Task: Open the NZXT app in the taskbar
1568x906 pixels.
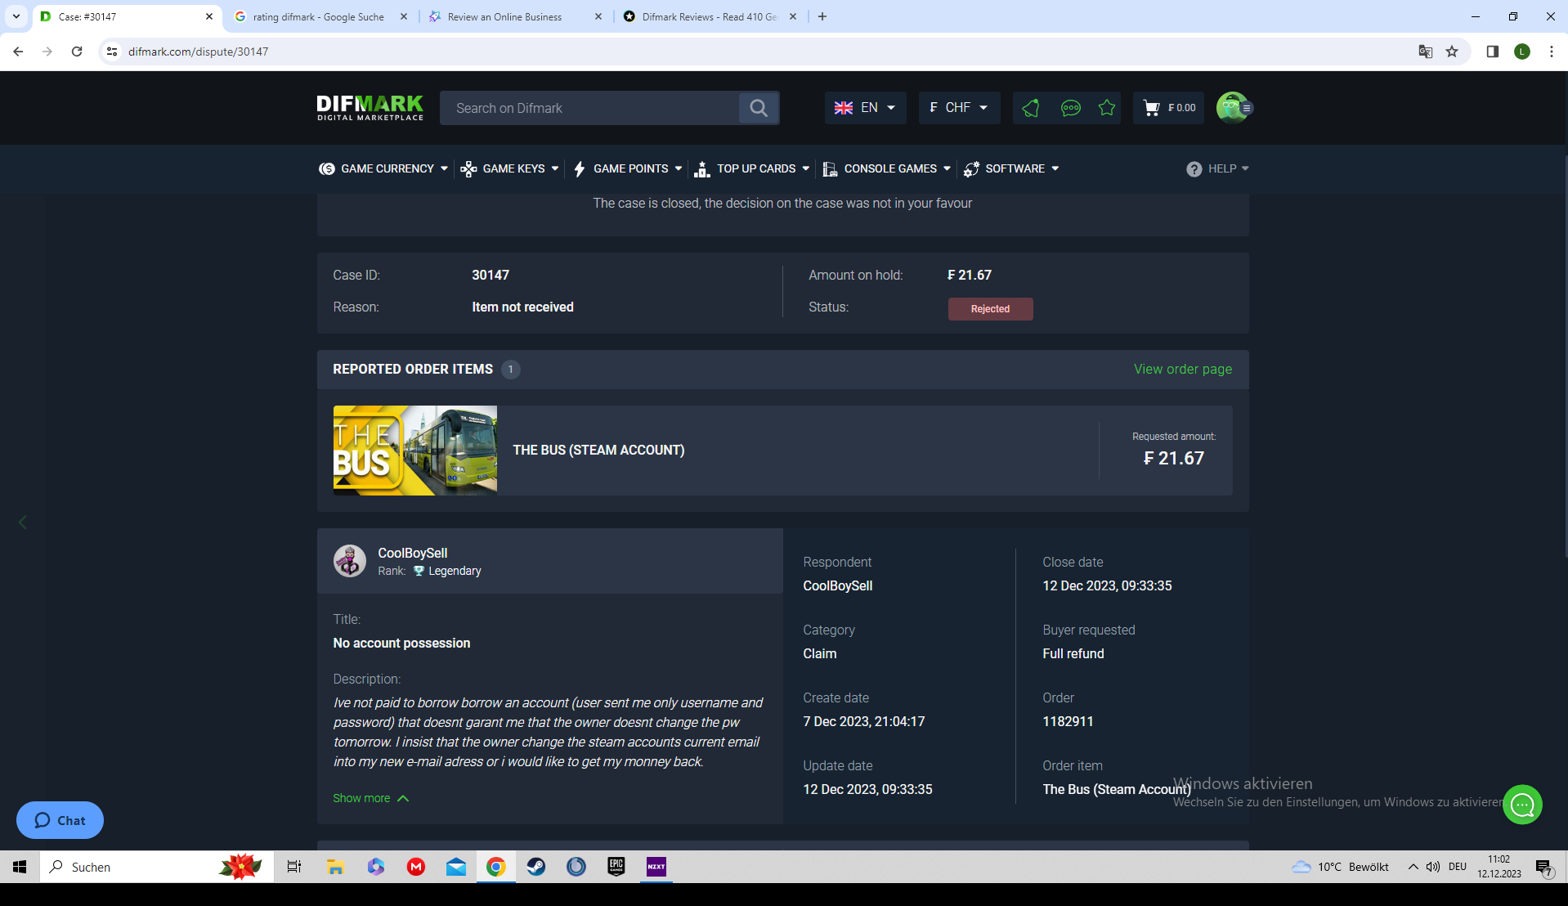Action: coord(656,867)
